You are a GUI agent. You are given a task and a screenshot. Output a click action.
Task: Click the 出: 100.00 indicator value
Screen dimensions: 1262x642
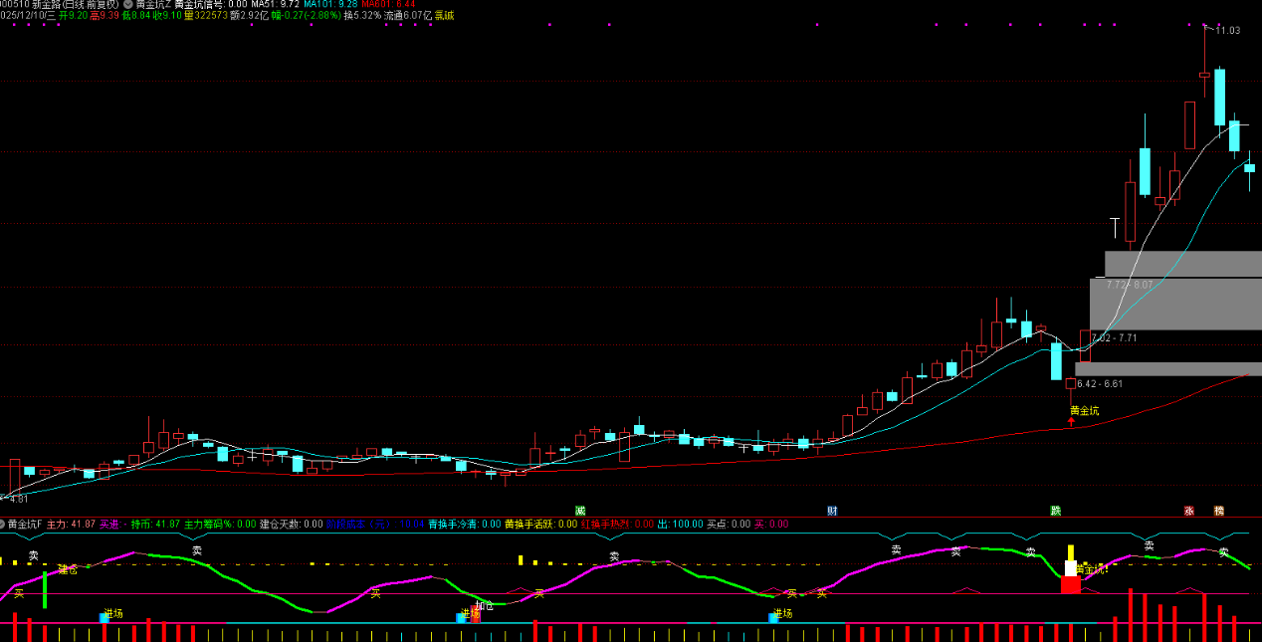pyautogui.click(x=680, y=524)
